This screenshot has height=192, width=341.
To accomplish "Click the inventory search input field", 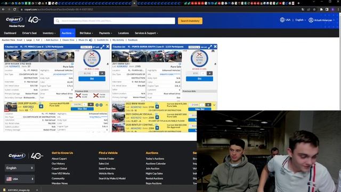I will tap(115, 21).
